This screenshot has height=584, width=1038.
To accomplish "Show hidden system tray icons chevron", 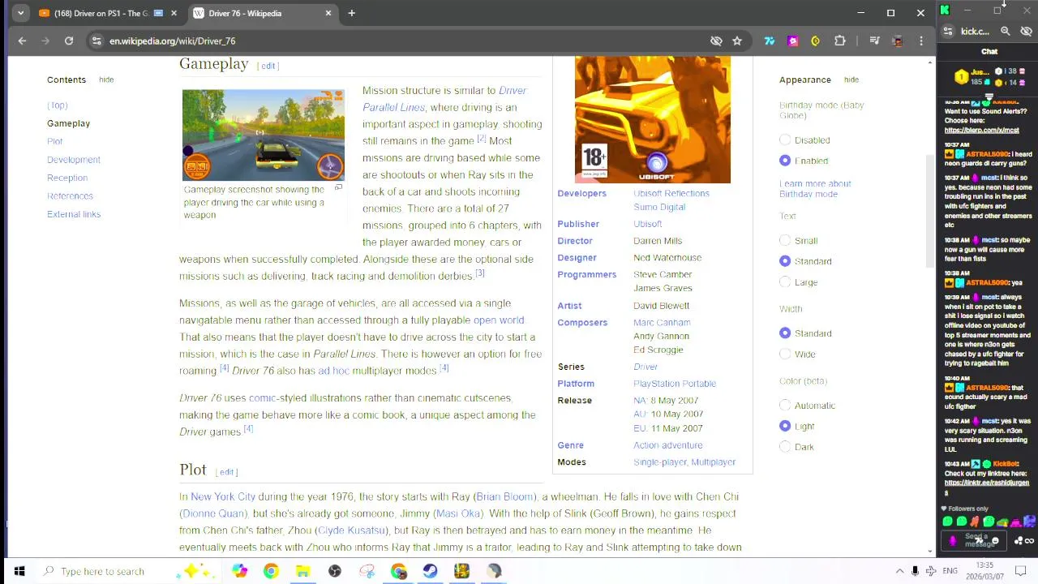I will (x=899, y=571).
